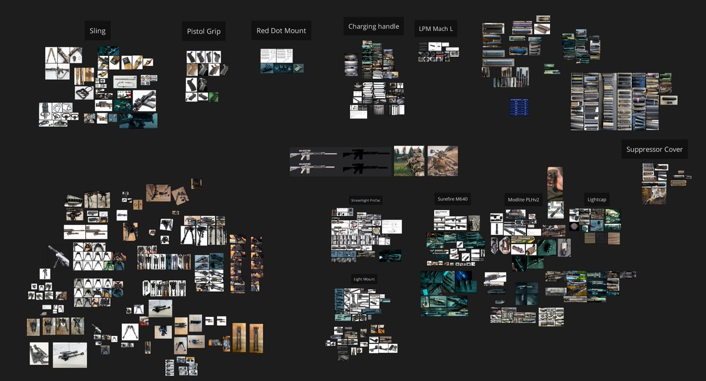Click the "Light Mount" label
Image resolution: width=706 pixels, height=381 pixels.
coord(364,279)
